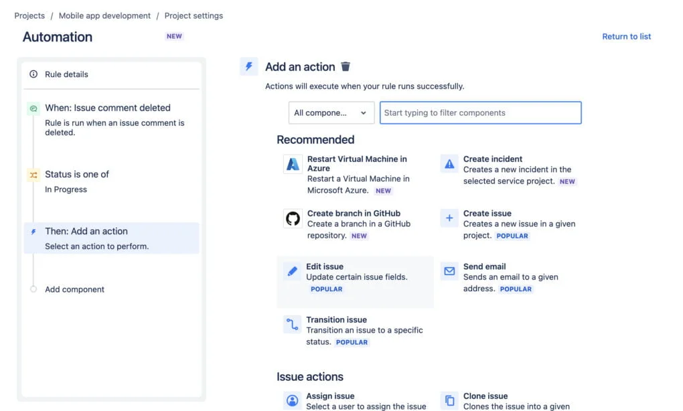Go to Projects breadcrumb
Viewport: 683px width, 411px height.
[x=29, y=15]
